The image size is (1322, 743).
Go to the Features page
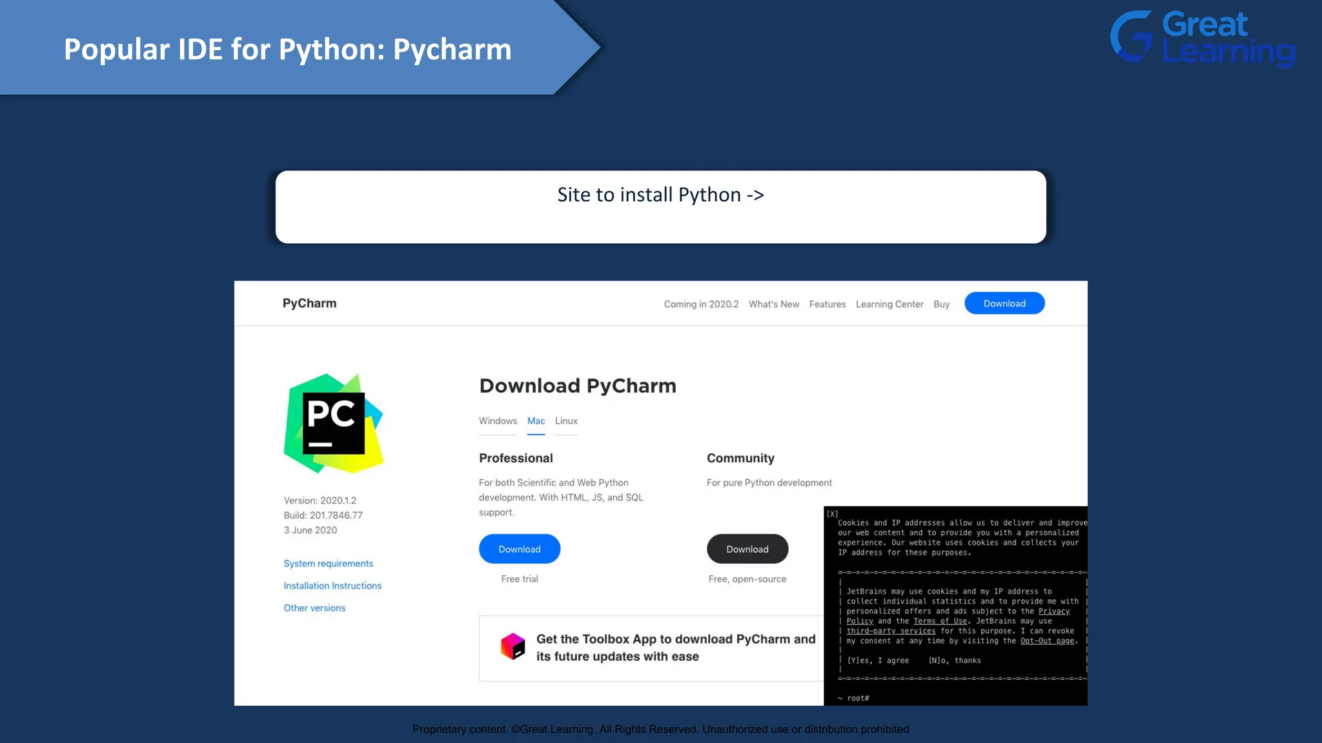828,304
